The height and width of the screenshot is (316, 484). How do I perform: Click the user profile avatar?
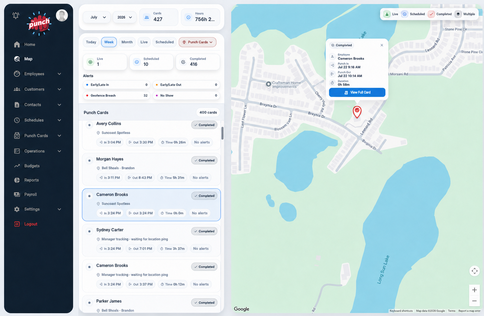point(62,15)
